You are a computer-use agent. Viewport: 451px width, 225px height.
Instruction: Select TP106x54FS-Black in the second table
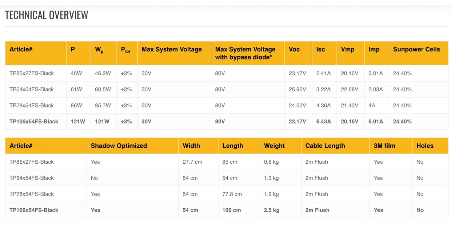click(34, 210)
